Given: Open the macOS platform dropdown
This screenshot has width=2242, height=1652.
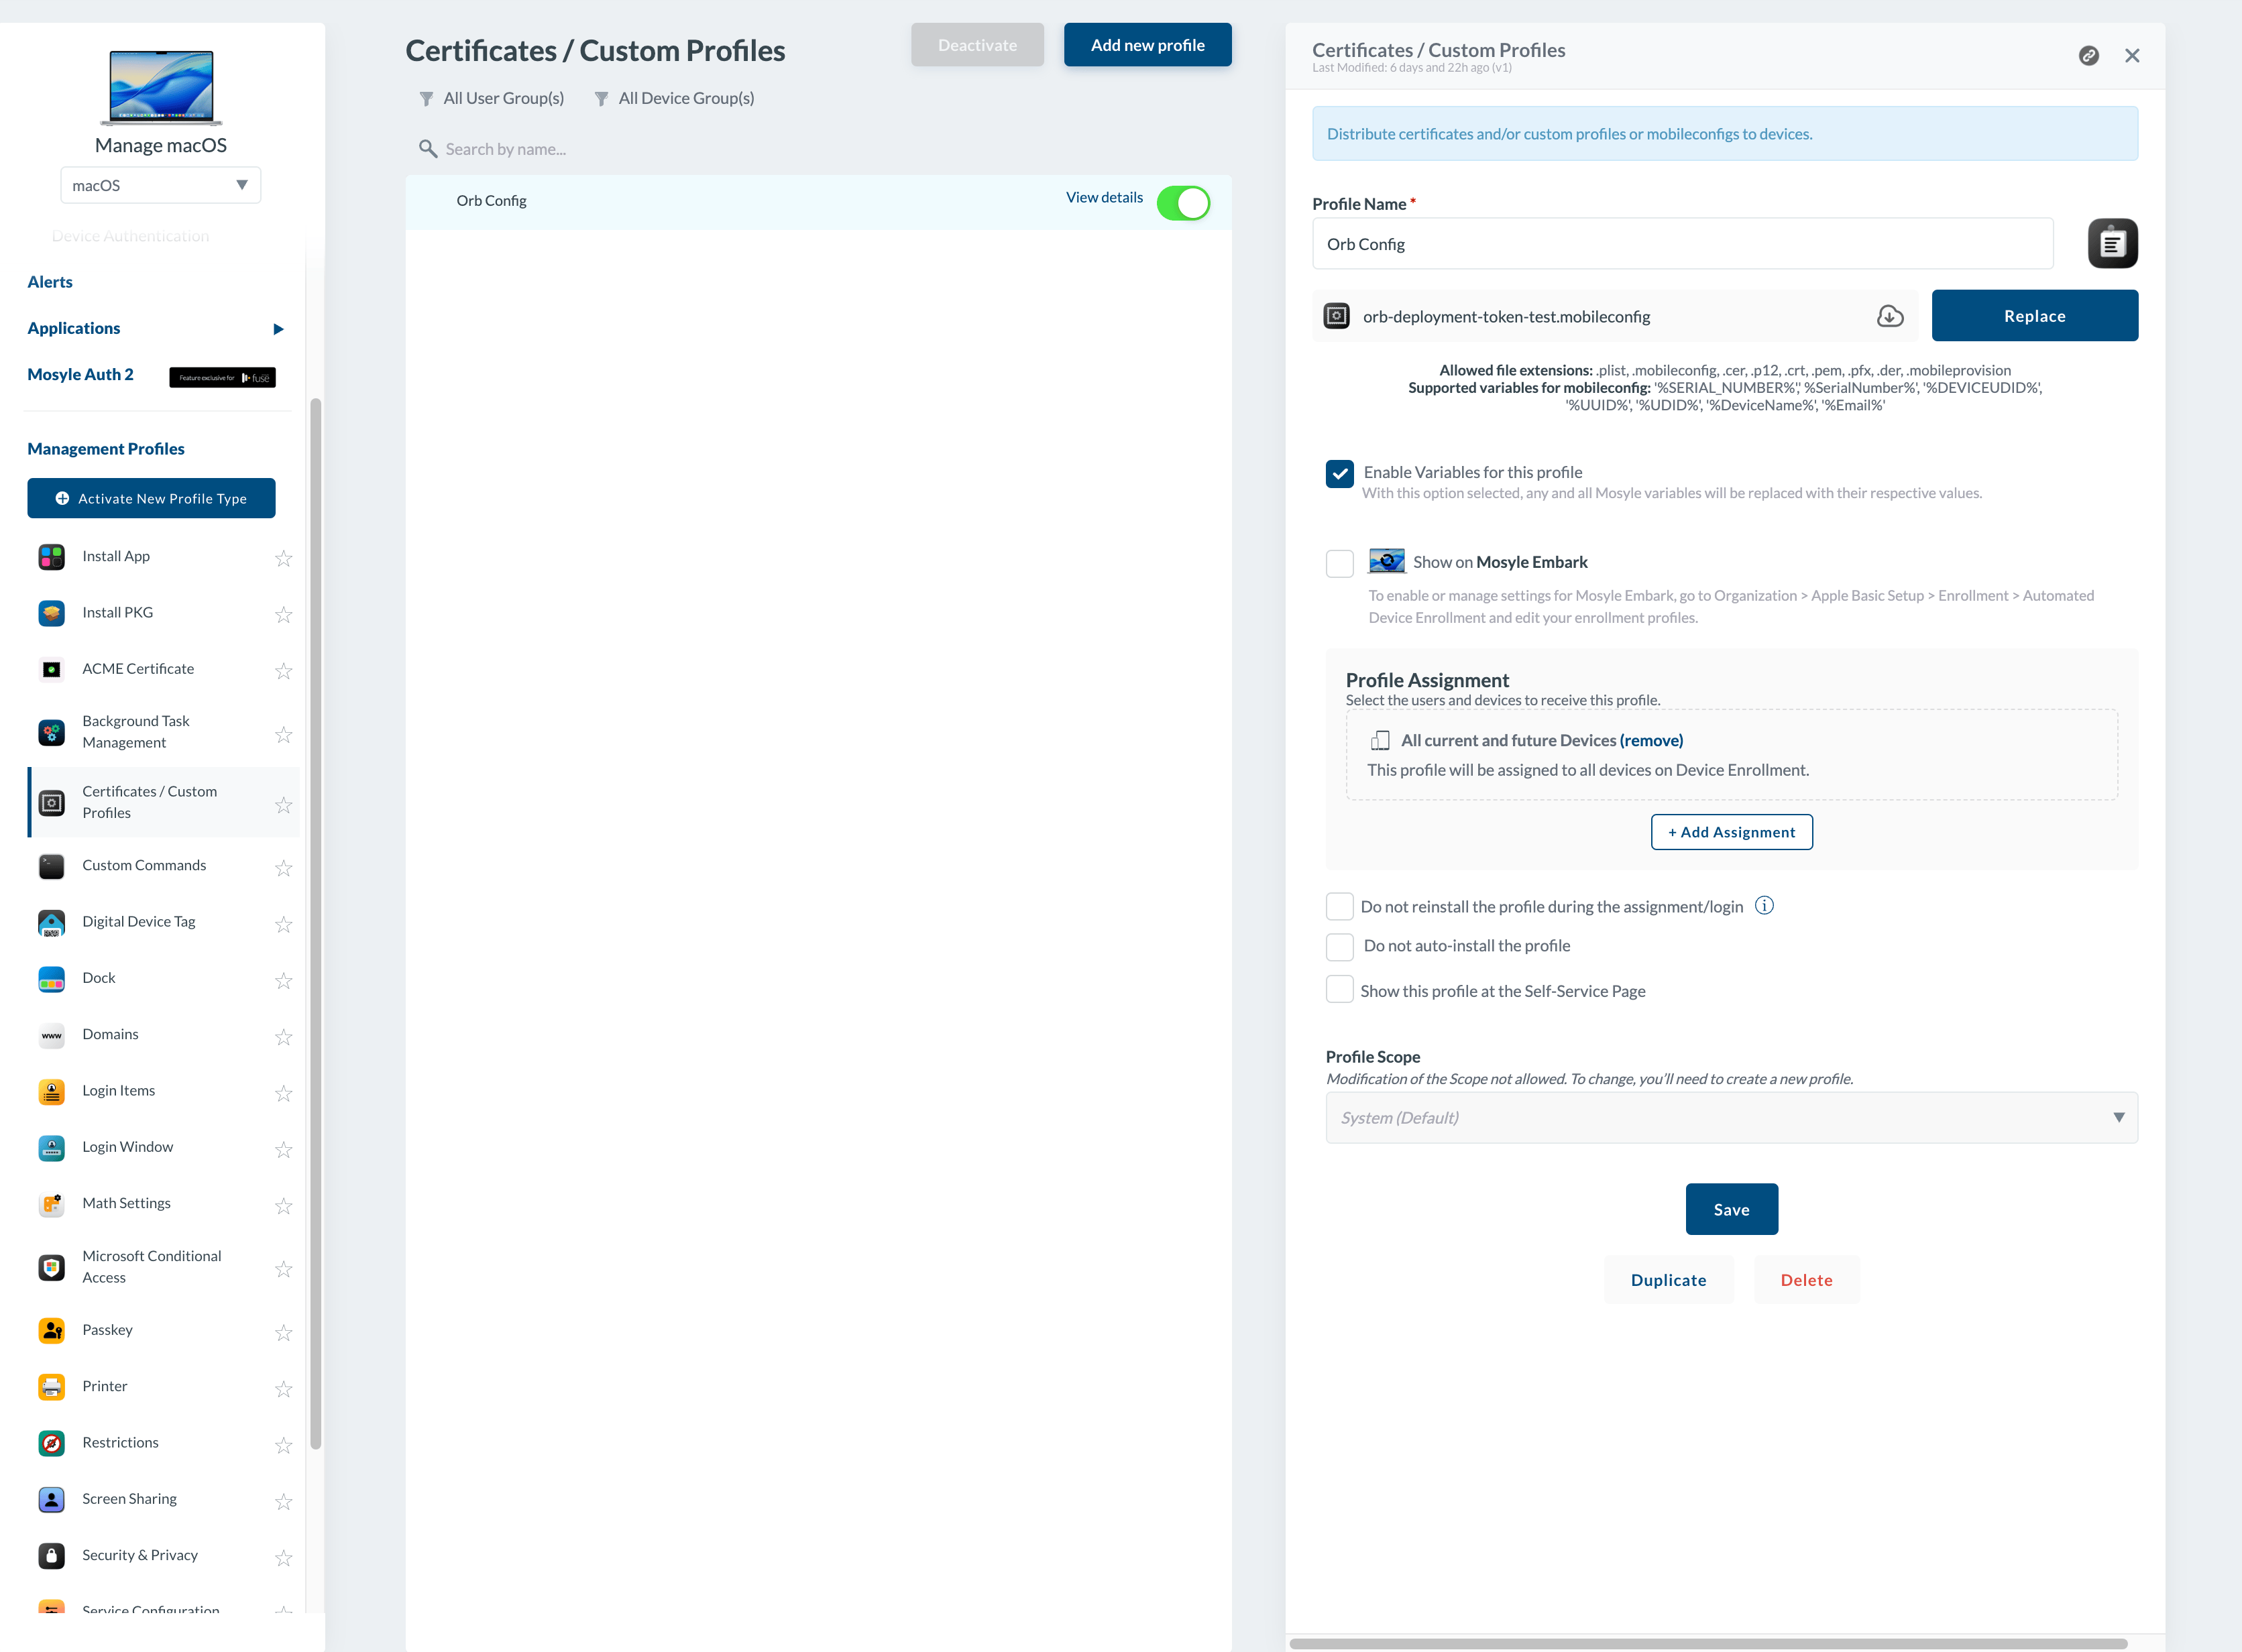Looking at the screenshot, I should (160, 186).
